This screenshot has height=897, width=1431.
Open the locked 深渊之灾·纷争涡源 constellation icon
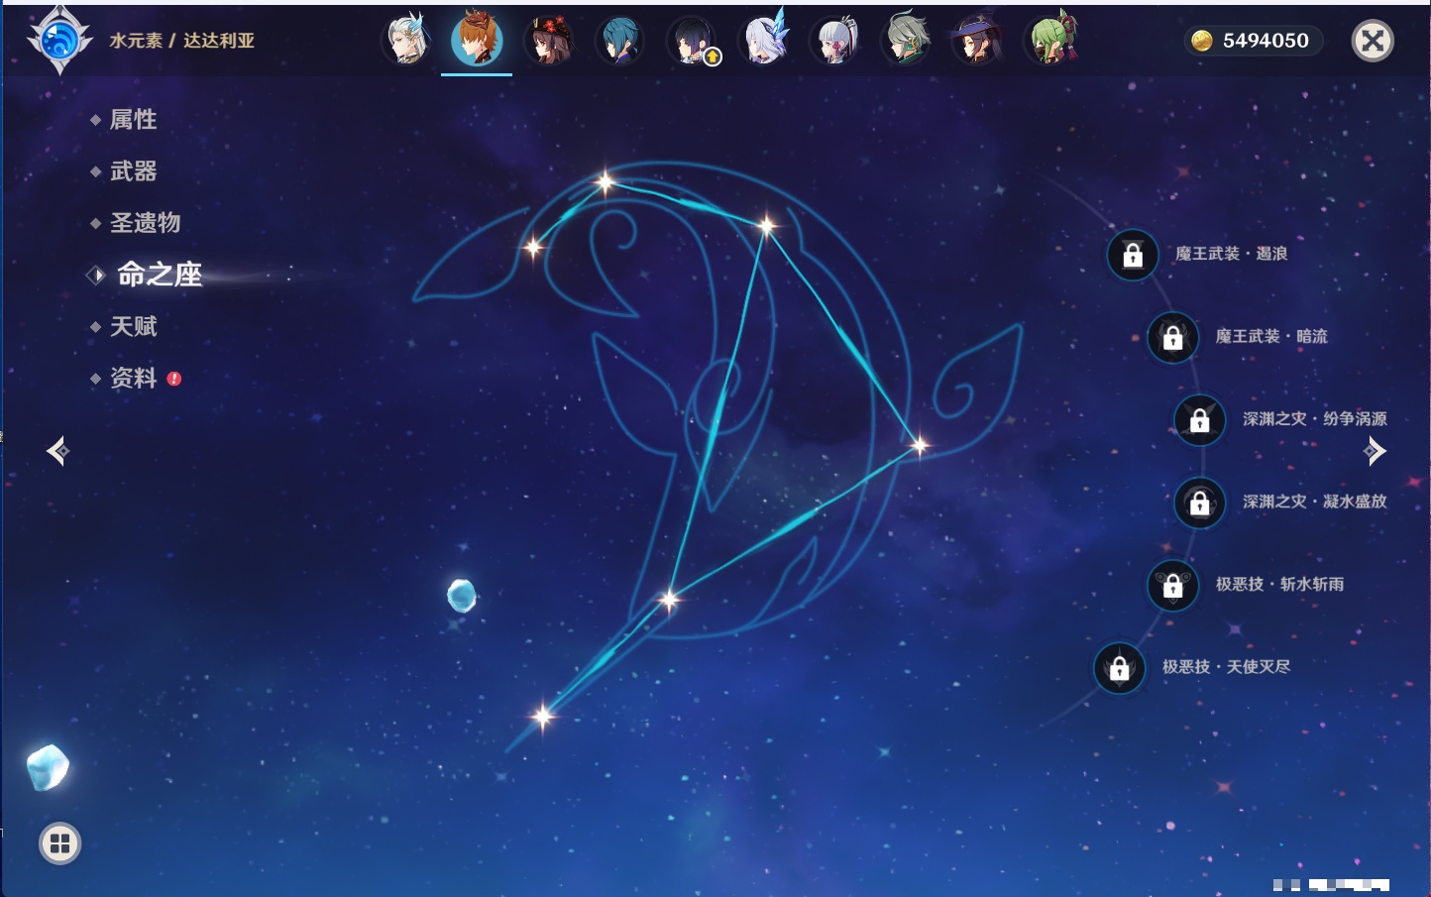point(1199,419)
